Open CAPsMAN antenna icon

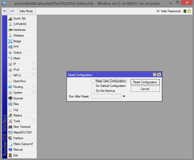10,24
